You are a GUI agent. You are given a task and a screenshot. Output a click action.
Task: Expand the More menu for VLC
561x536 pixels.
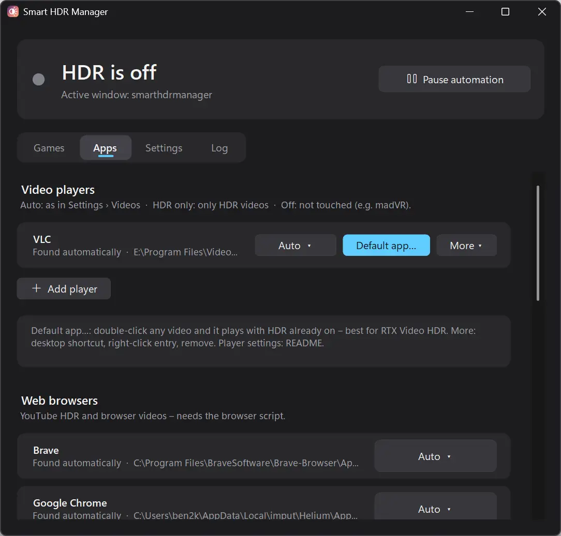pyautogui.click(x=466, y=246)
